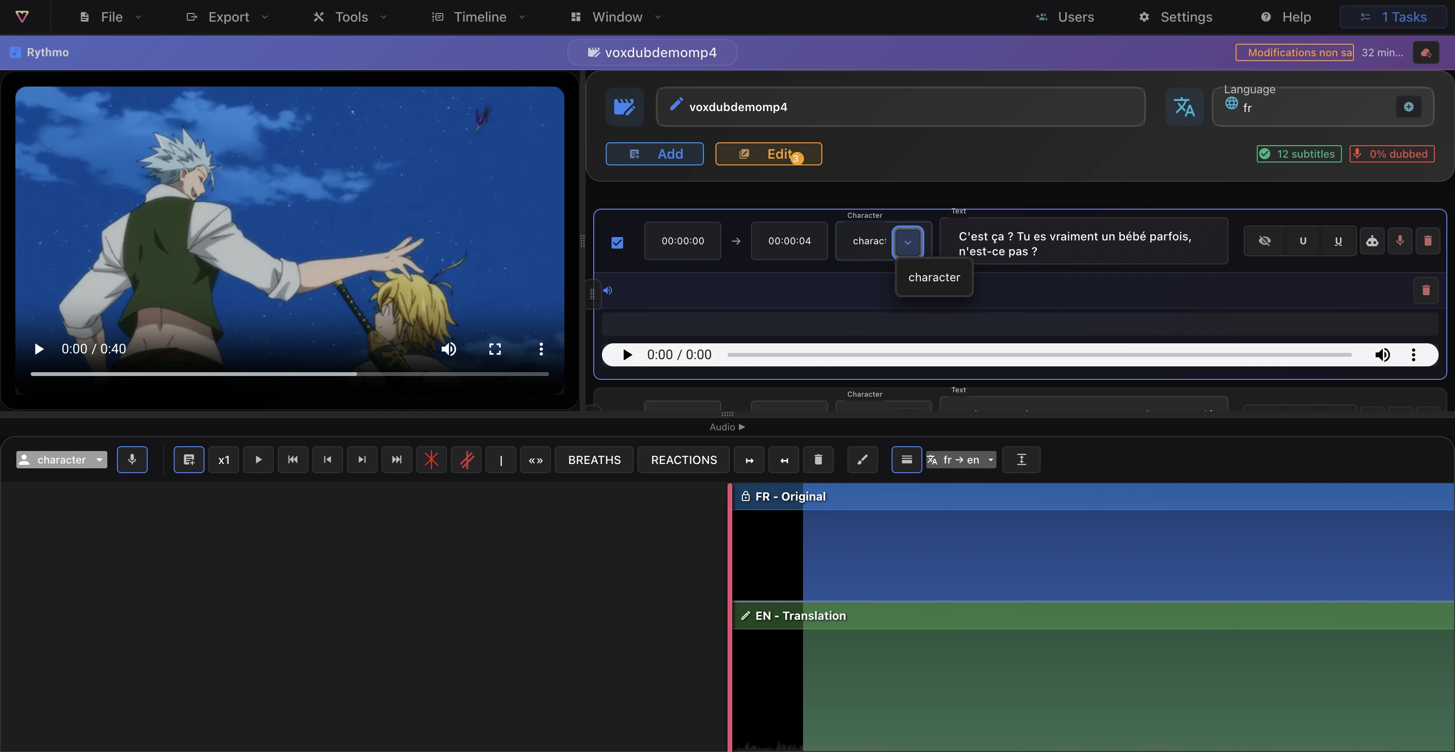The height and width of the screenshot is (752, 1455).
Task: Click the left arrow to bar button
Action: click(784, 460)
